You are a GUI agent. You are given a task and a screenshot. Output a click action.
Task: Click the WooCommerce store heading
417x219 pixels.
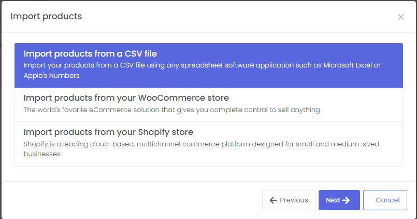(x=126, y=98)
